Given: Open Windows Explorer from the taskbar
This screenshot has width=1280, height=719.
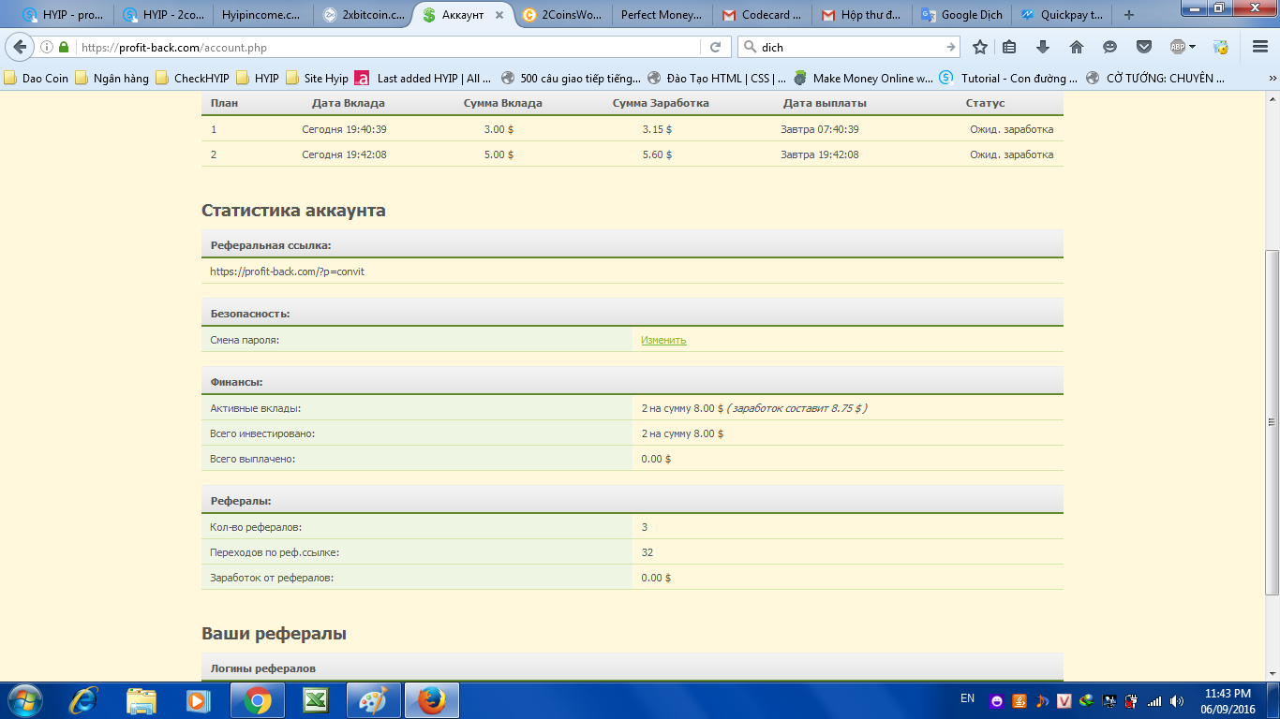Looking at the screenshot, I should click(141, 699).
